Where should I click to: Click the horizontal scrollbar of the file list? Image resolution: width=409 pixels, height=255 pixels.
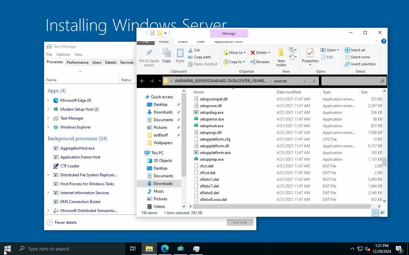pos(282,206)
